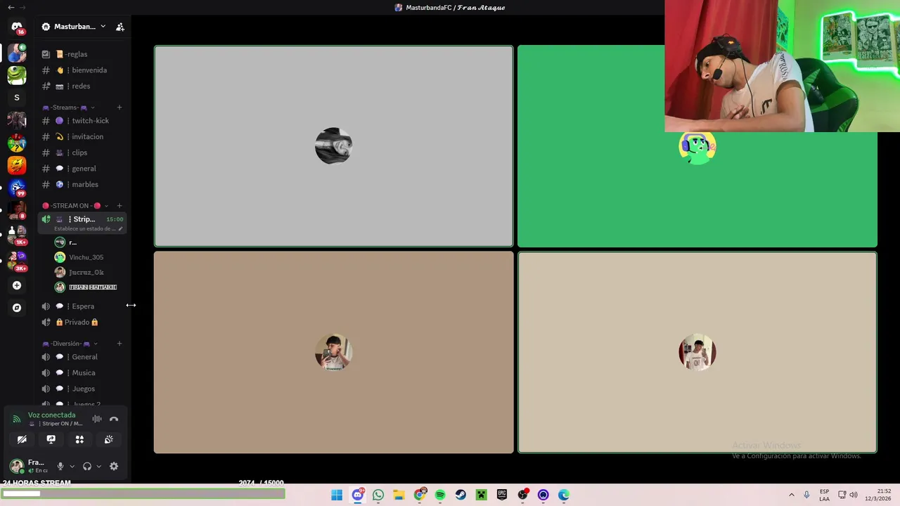900x506 pixels.
Task: Create channel in STREAM ON category
Action: 120,206
